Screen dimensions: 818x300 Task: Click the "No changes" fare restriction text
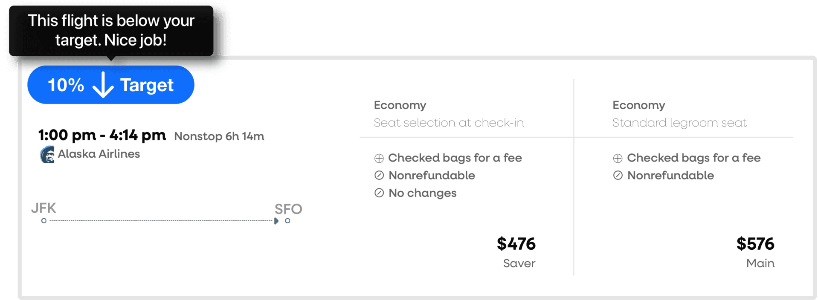click(x=422, y=193)
